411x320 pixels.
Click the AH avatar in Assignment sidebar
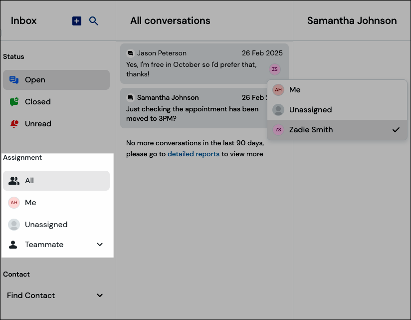pos(14,203)
